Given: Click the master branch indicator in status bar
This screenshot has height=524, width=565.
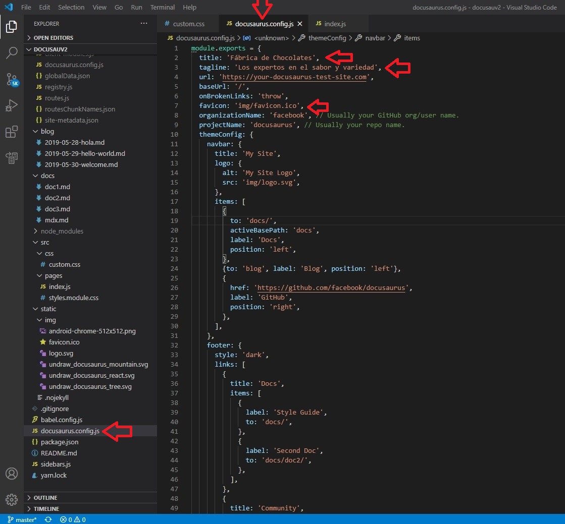Looking at the screenshot, I should tap(22, 519).
